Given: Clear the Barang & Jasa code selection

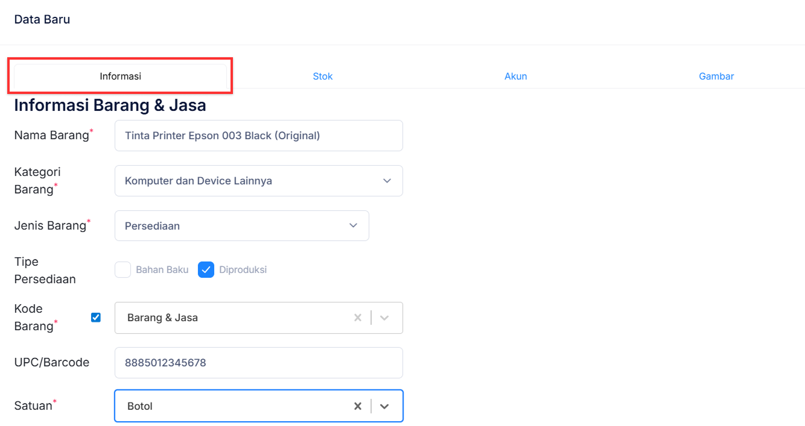Looking at the screenshot, I should coord(358,318).
